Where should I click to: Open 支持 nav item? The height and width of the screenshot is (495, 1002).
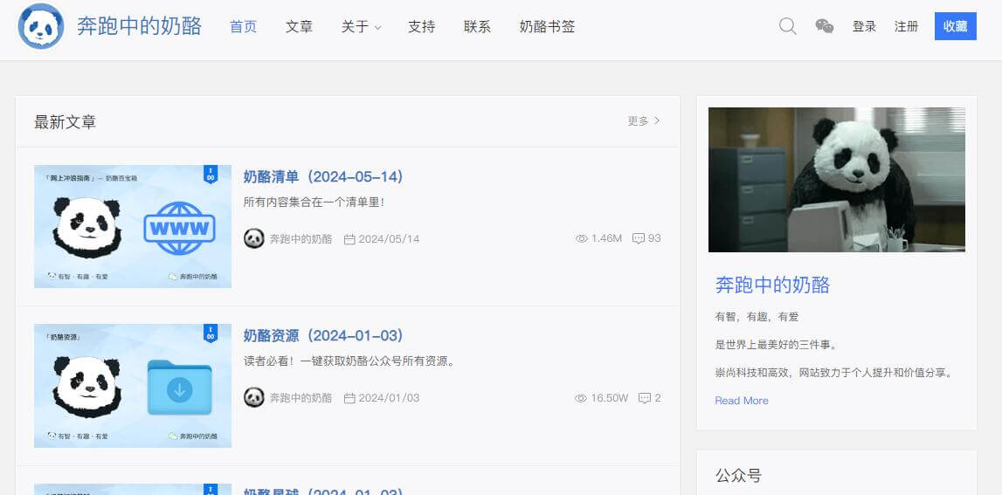(422, 26)
